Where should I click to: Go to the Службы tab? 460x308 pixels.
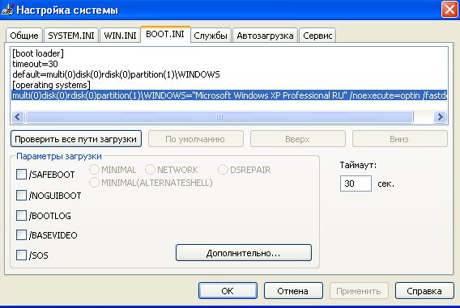pos(211,36)
